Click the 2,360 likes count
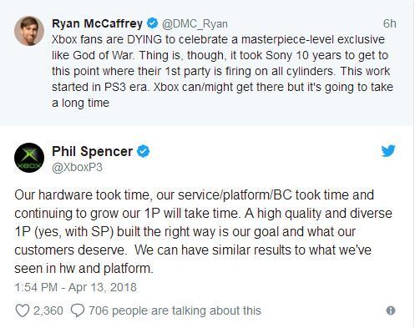Screen dimensions: 415x328 pyautogui.click(x=48, y=310)
